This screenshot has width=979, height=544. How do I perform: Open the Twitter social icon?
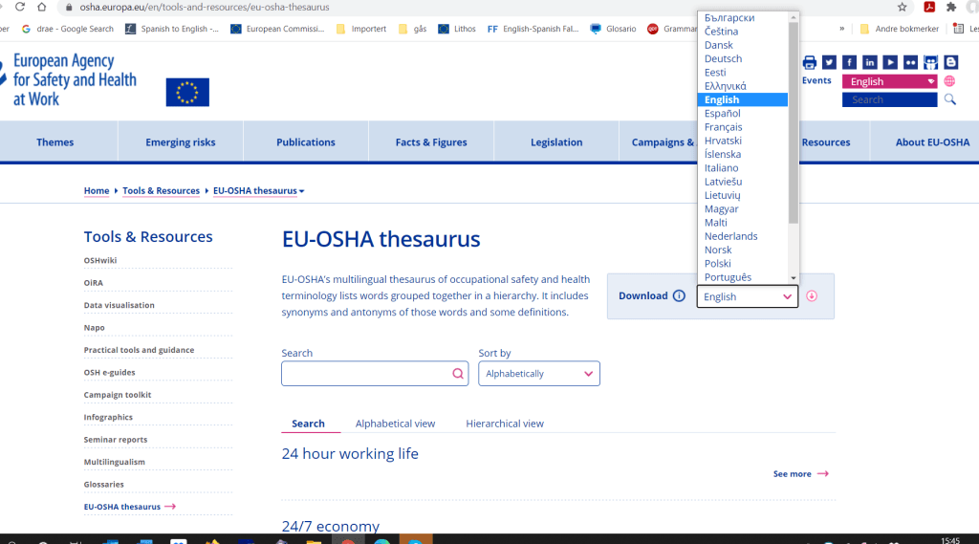[829, 62]
